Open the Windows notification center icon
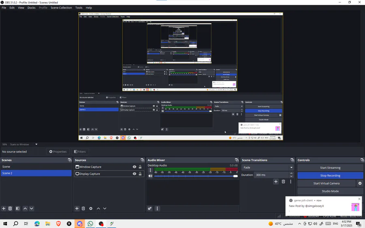 tap(359, 224)
